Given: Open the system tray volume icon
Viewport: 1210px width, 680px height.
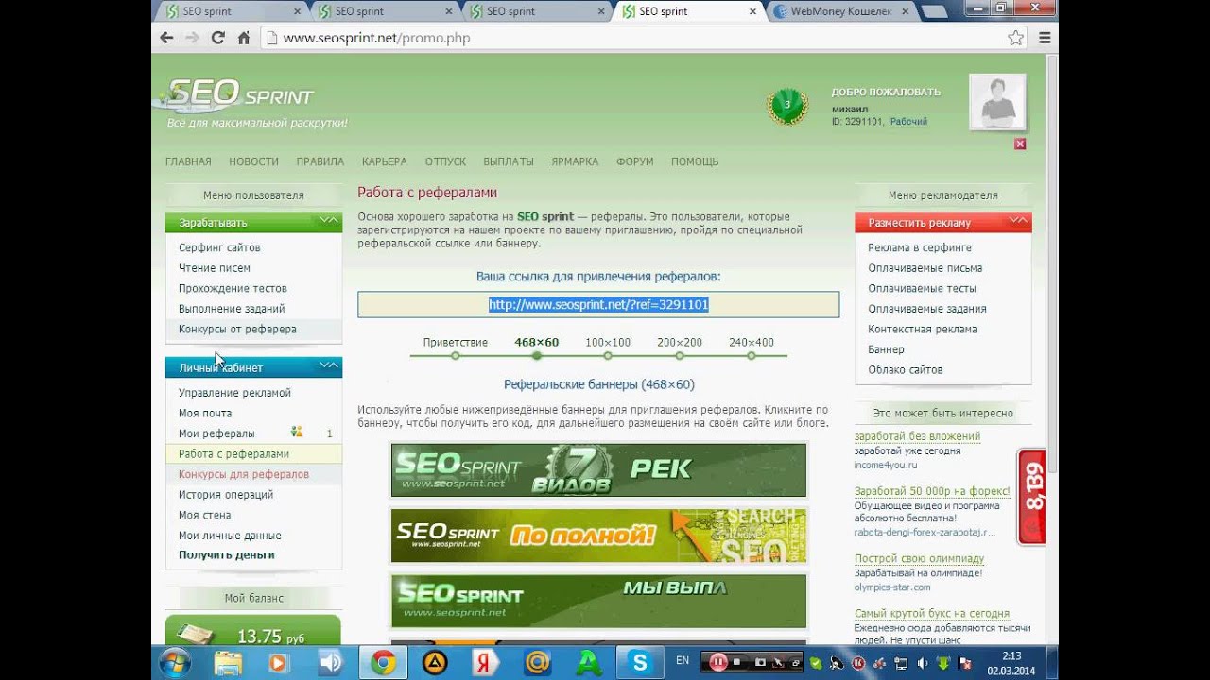Looking at the screenshot, I should click(923, 662).
